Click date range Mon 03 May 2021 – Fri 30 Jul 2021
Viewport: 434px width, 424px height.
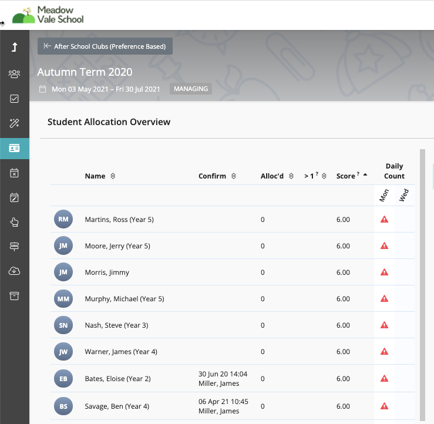(x=106, y=89)
